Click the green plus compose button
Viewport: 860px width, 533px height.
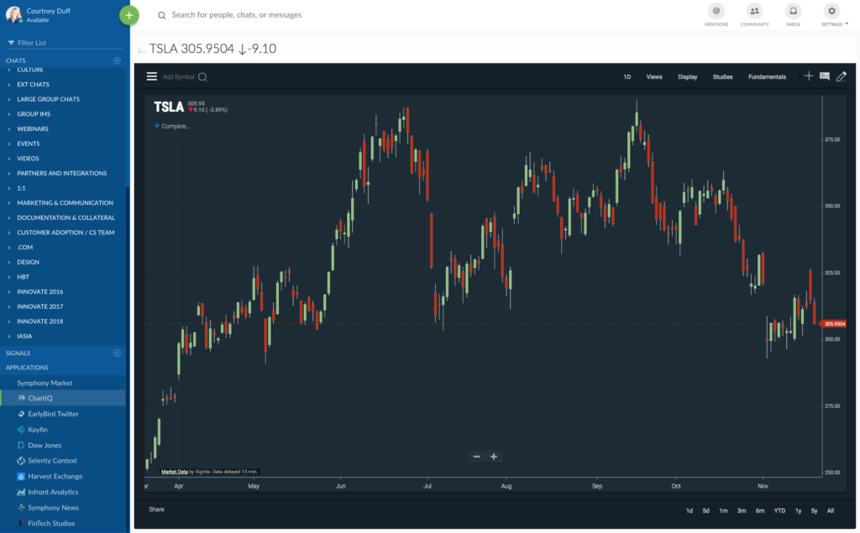coord(128,15)
